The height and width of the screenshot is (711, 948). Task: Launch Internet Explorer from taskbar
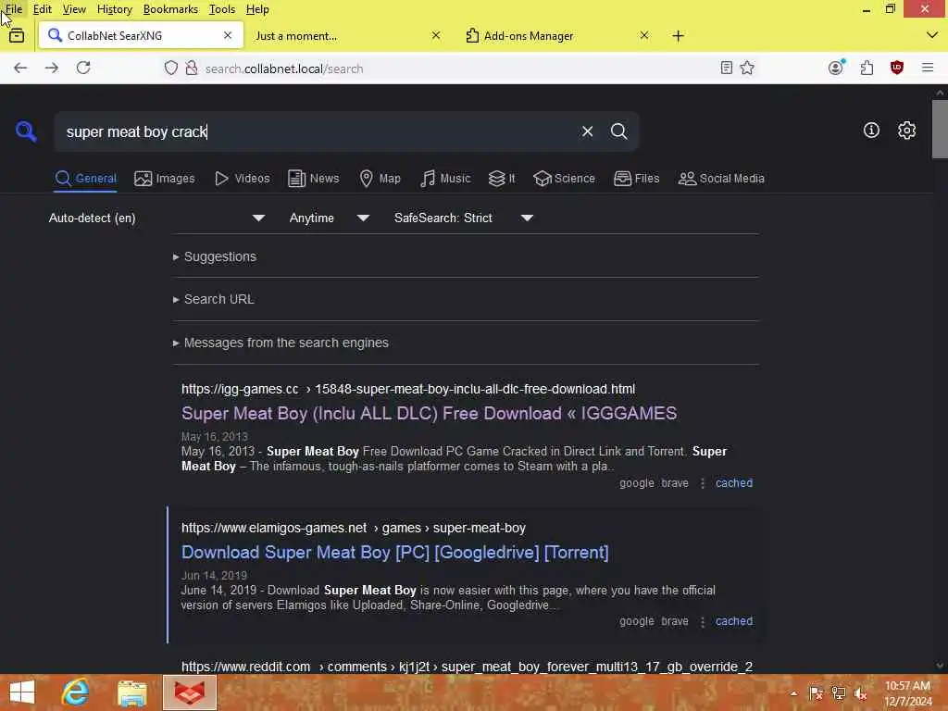(76, 692)
